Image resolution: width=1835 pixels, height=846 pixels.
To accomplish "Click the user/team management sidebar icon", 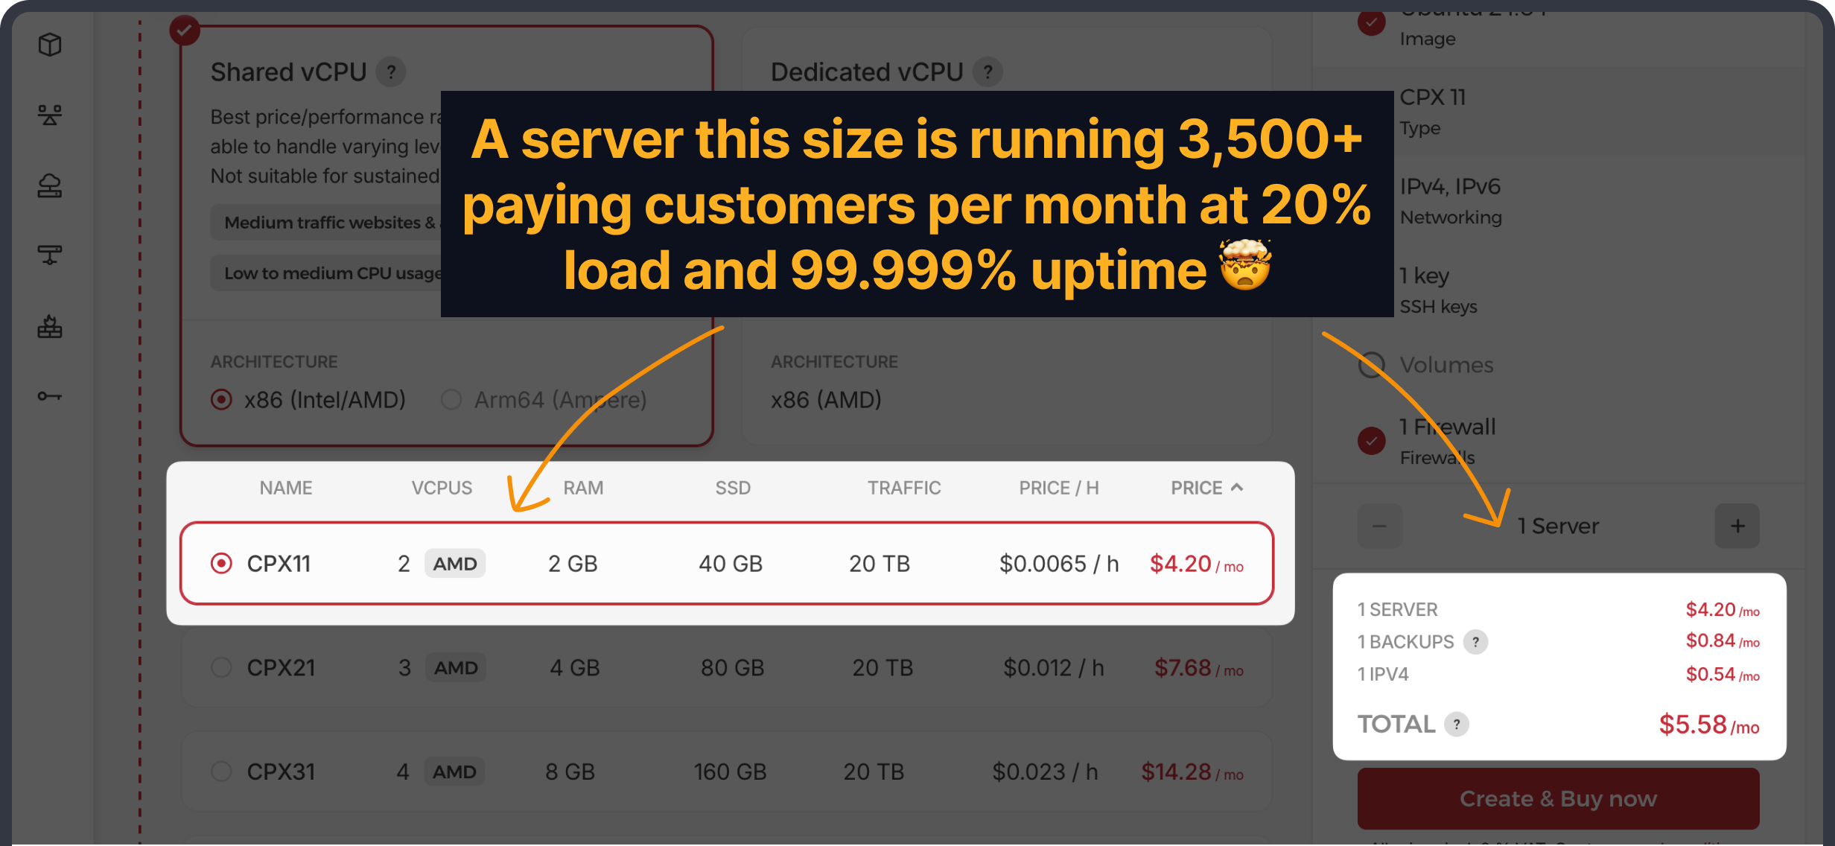I will tap(49, 115).
